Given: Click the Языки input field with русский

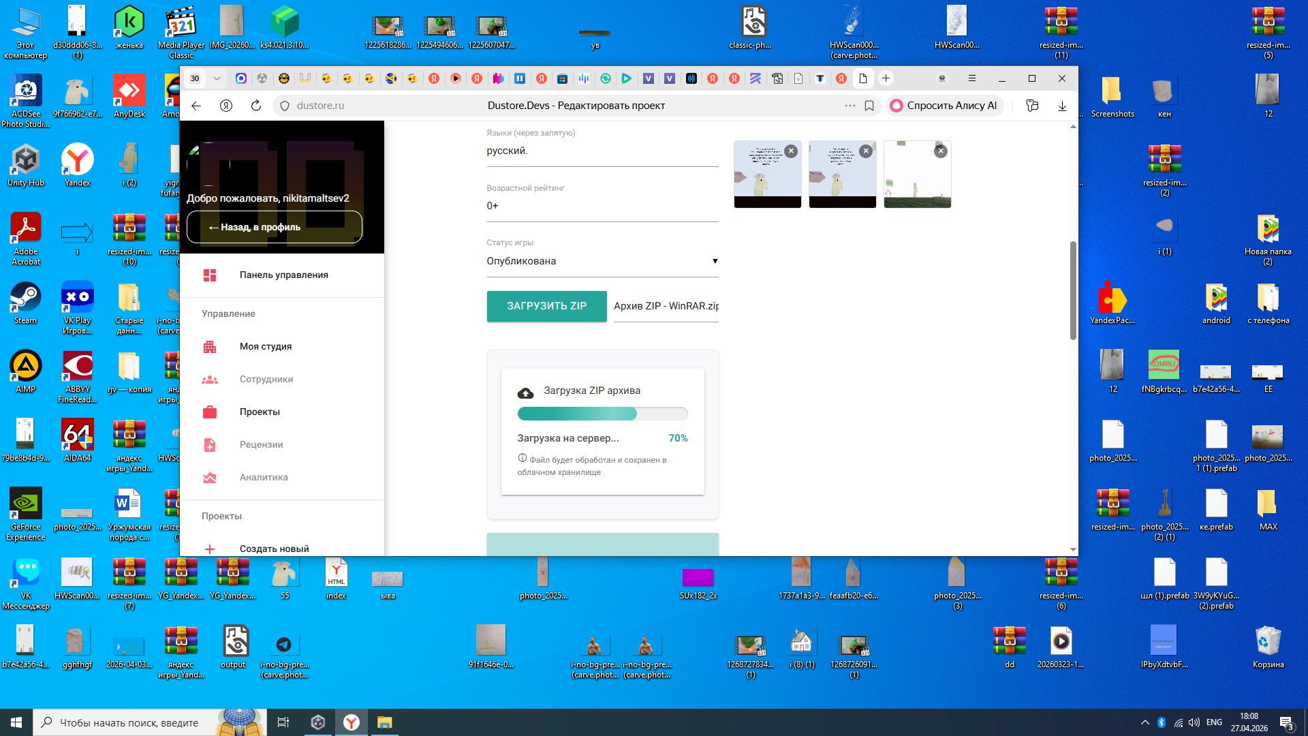Looking at the screenshot, I should point(602,151).
